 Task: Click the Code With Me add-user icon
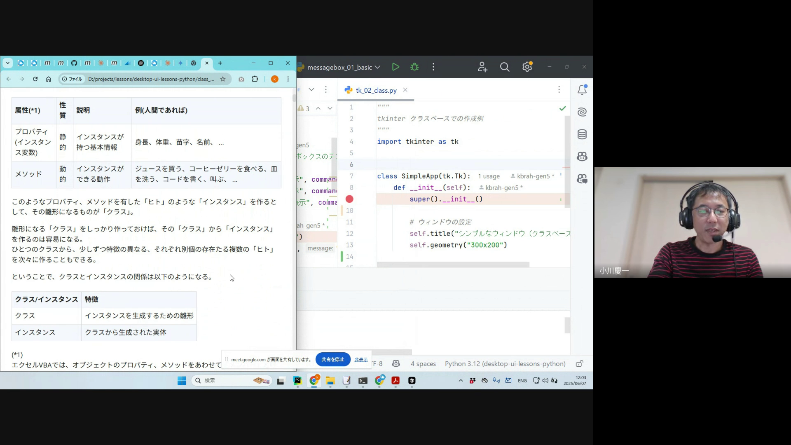pyautogui.click(x=482, y=67)
